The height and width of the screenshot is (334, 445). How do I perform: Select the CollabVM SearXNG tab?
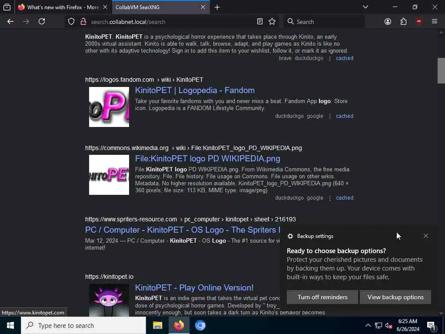[x=161, y=7]
